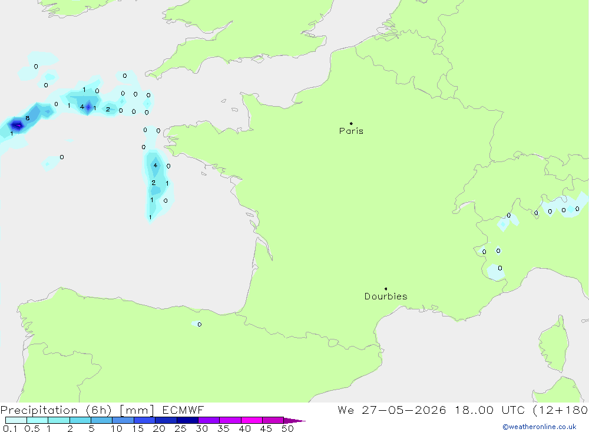The height and width of the screenshot is (432, 589).
Task: Click the 'We 27-05-2026' date text
Action: pos(392,410)
